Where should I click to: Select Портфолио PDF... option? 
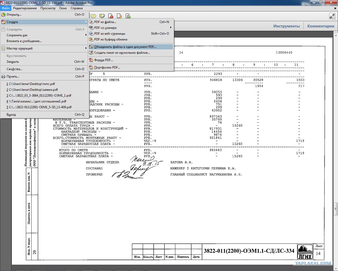[x=131, y=67]
